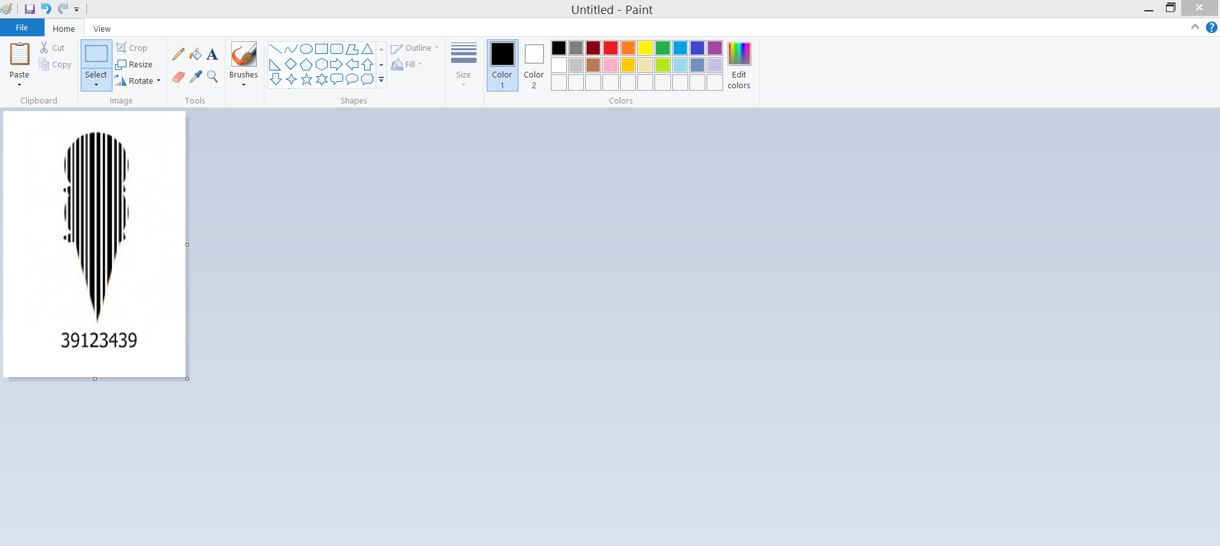Choose the Right arrow shape
The height and width of the screenshot is (546, 1220).
pyautogui.click(x=337, y=64)
